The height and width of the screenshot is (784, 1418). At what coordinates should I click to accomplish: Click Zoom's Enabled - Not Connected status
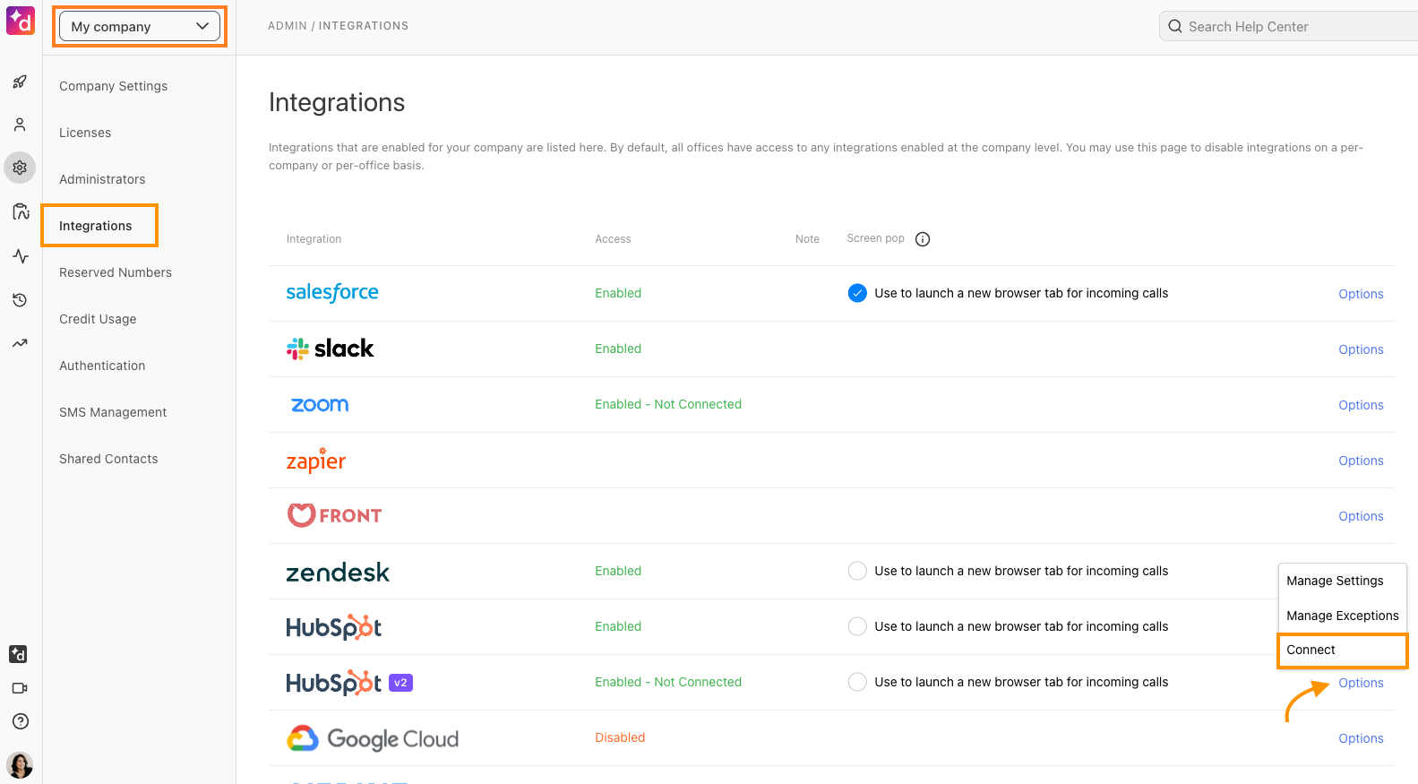pos(668,404)
